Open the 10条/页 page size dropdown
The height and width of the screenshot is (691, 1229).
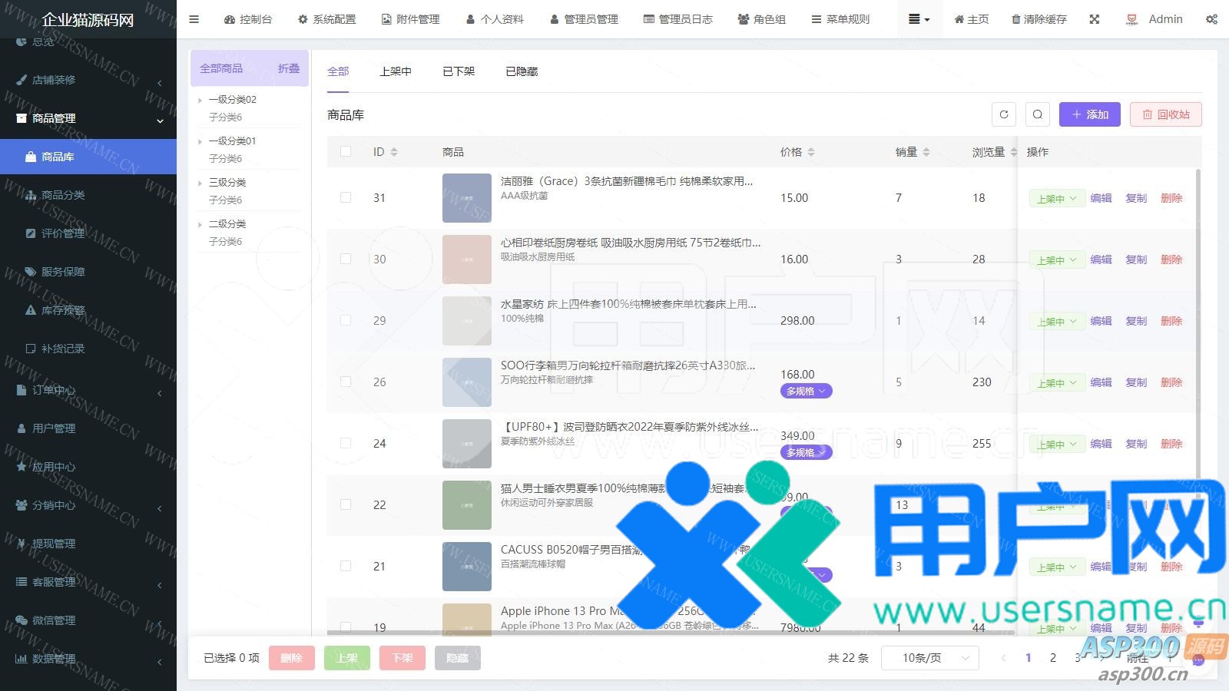[x=930, y=658]
